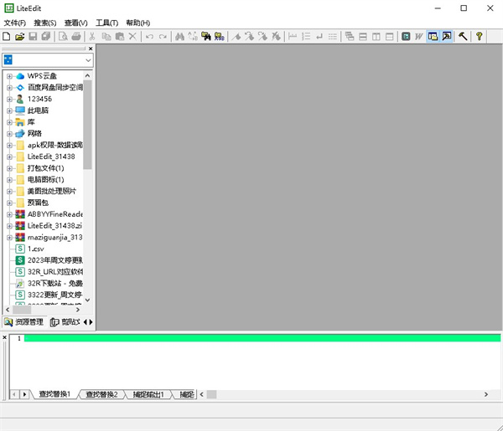Click the teal icon before W

pyautogui.click(x=406, y=37)
